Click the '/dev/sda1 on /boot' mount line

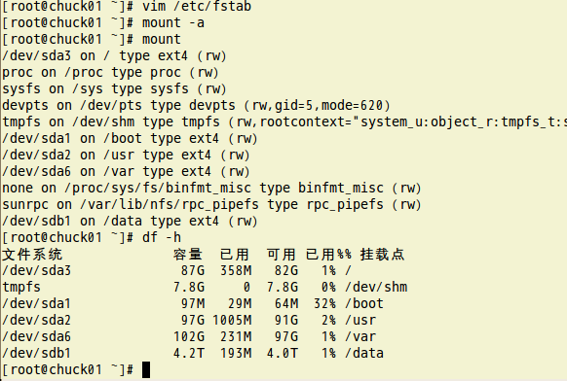(x=130, y=139)
